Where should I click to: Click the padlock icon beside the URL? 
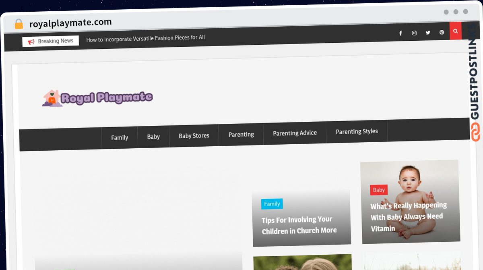click(x=19, y=24)
